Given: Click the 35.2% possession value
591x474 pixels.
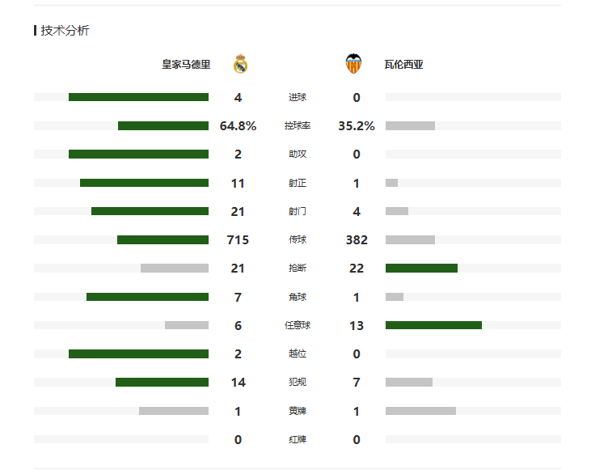Looking at the screenshot, I should (x=357, y=126).
